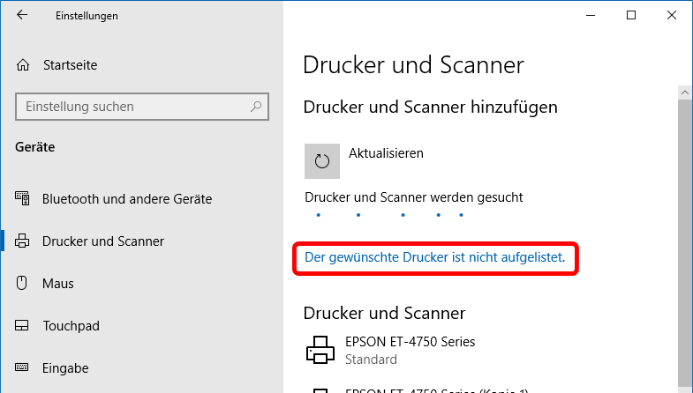Click the back arrow in Einstellungen
The image size is (693, 393).
point(22,16)
